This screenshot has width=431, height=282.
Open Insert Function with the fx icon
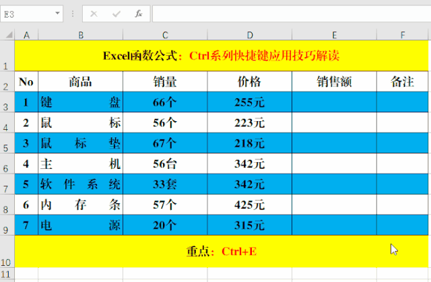tap(138, 13)
